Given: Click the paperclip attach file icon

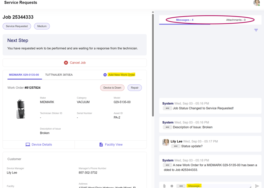Looking at the screenshot, I should pyautogui.click(x=164, y=186).
